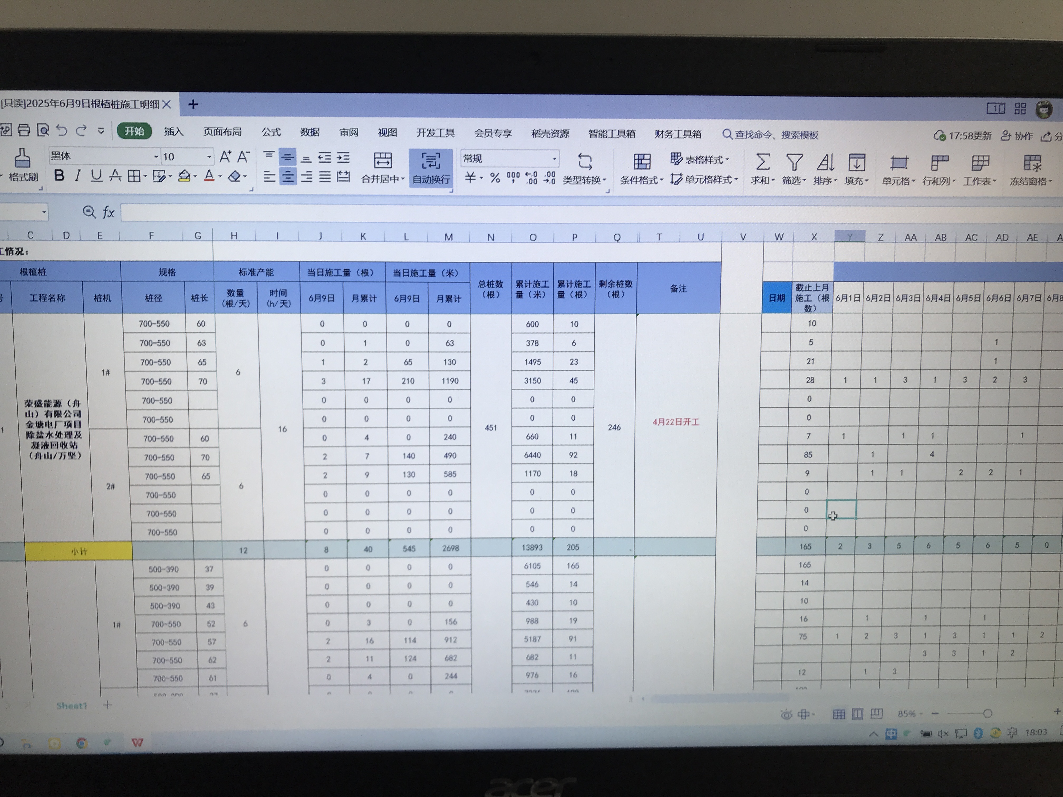The image size is (1063, 797).
Task: Open the Sum (求和) function icon
Action: coord(762,162)
